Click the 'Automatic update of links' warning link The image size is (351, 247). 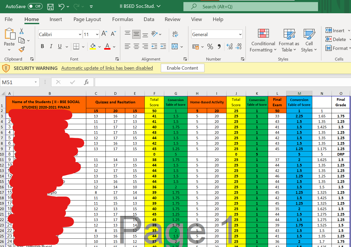107,68
